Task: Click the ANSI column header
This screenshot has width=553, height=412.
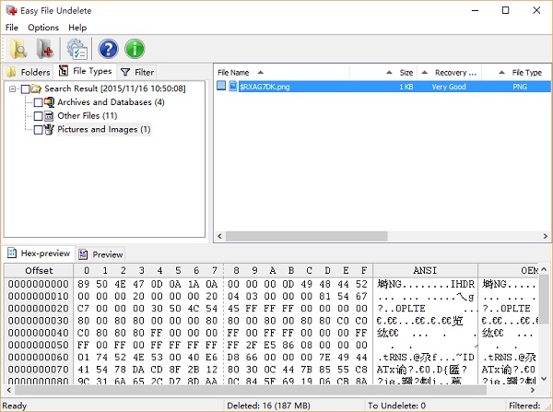Action: [x=425, y=271]
